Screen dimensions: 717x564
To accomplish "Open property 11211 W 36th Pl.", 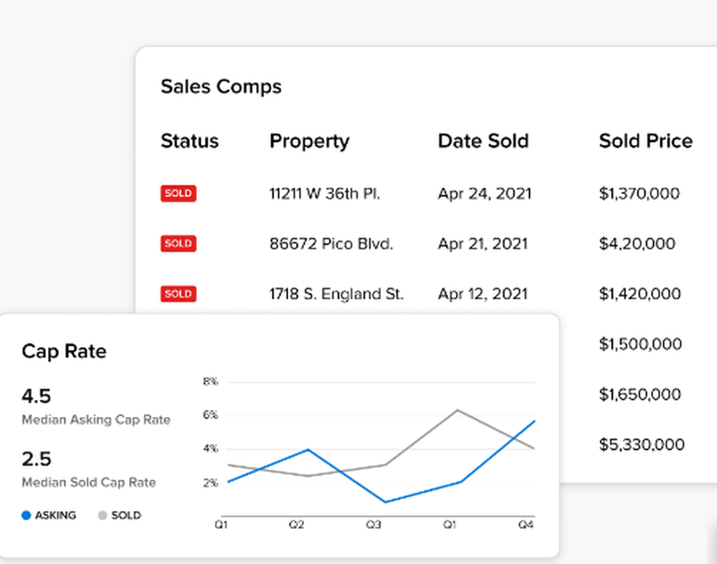I will point(324,193).
